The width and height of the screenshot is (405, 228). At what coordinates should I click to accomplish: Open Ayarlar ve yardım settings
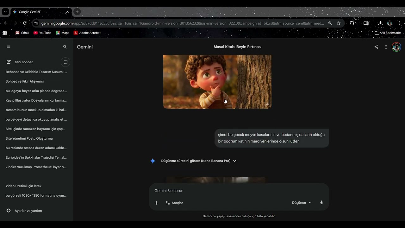tap(24, 211)
